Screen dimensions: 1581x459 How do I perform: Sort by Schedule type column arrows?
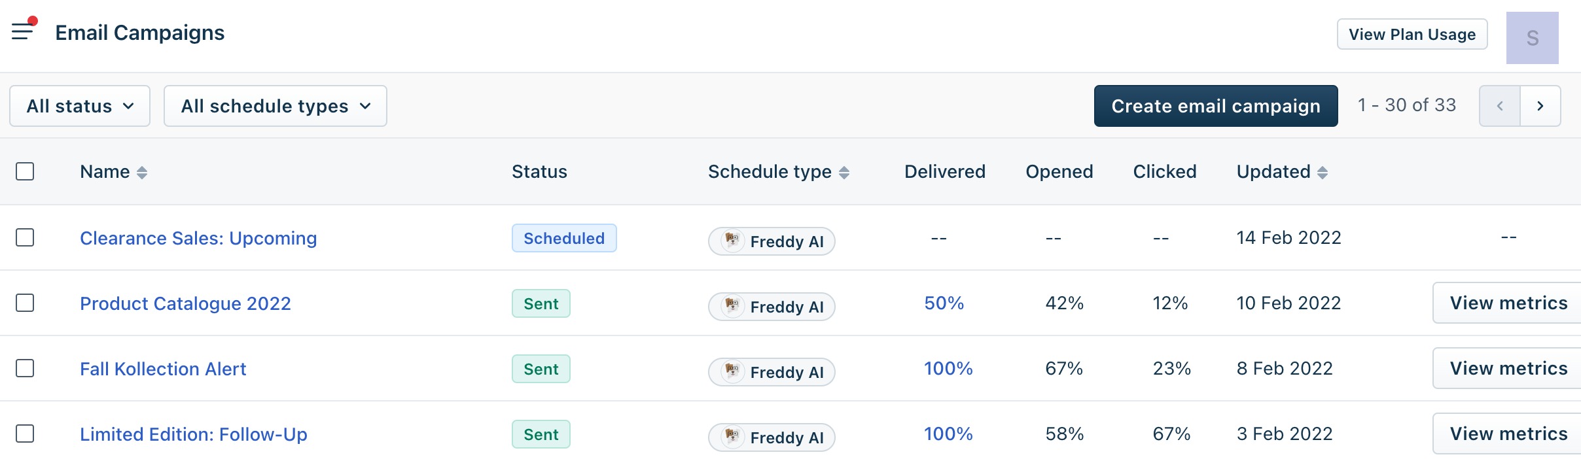point(844,173)
